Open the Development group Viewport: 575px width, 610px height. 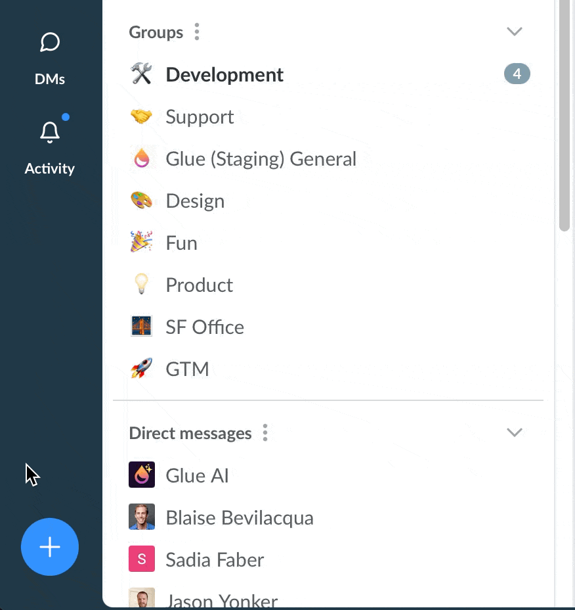(x=224, y=75)
